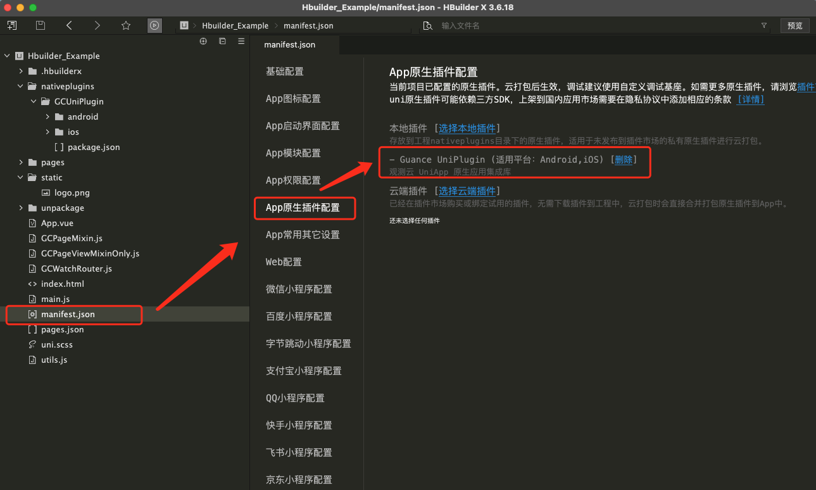Screen dimensions: 816x490
Task: Expand the android folder chevron
Action: pos(47,116)
